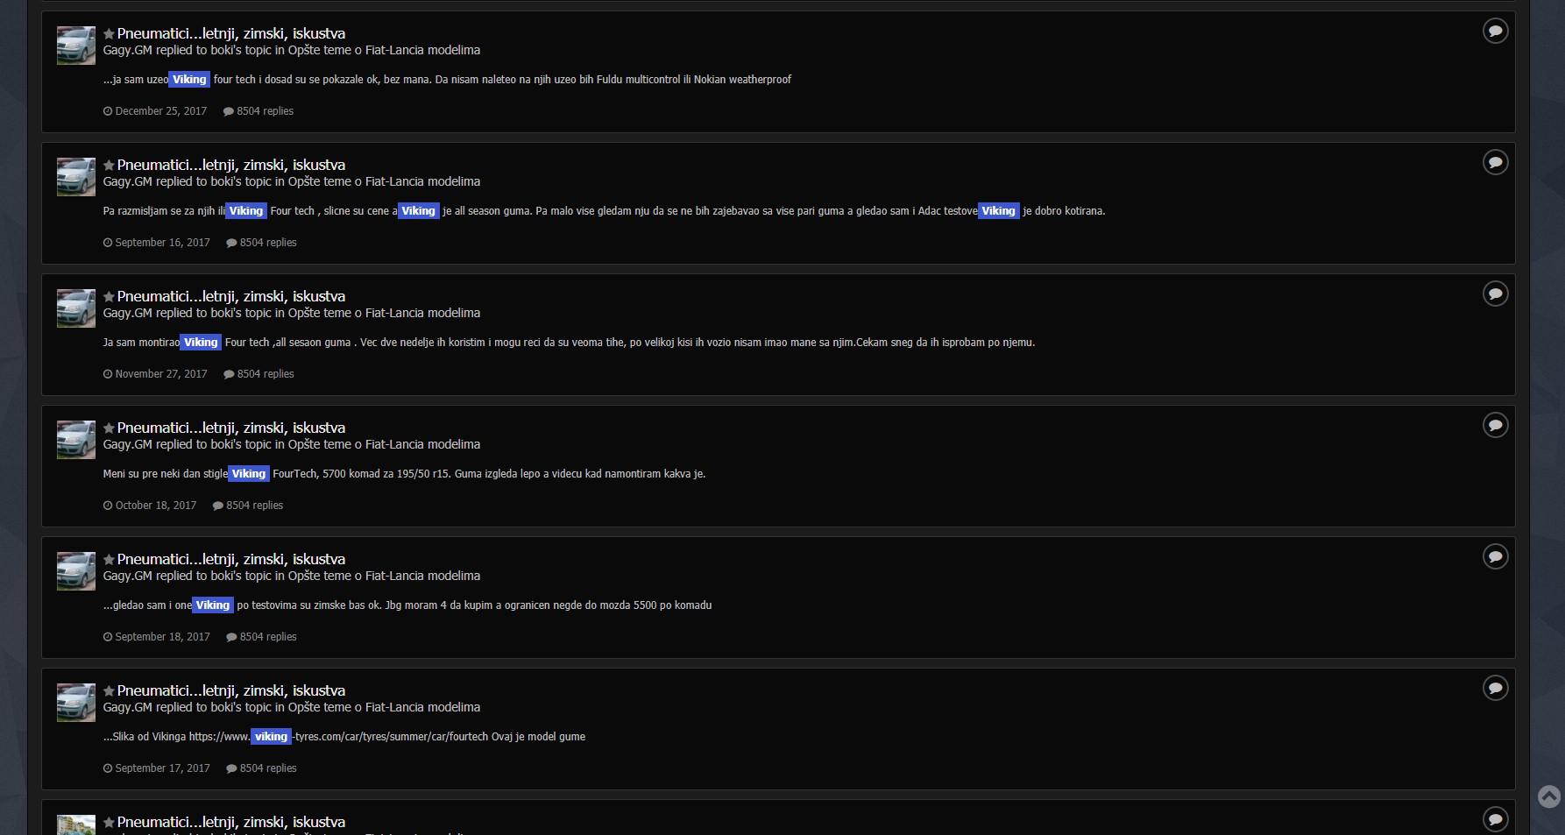This screenshot has width=1565, height=835.
Task: Open comment bubble icon for November 27 result
Action: tap(1495, 294)
